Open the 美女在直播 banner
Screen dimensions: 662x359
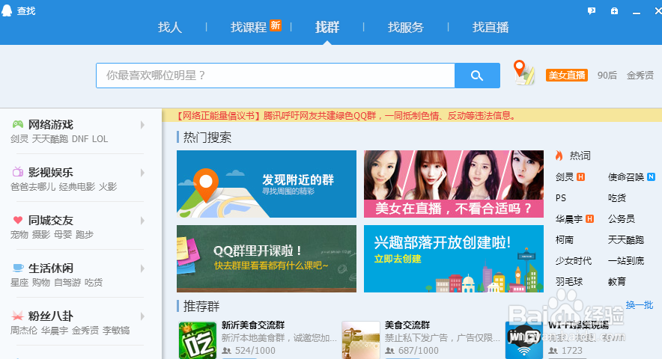453,184
